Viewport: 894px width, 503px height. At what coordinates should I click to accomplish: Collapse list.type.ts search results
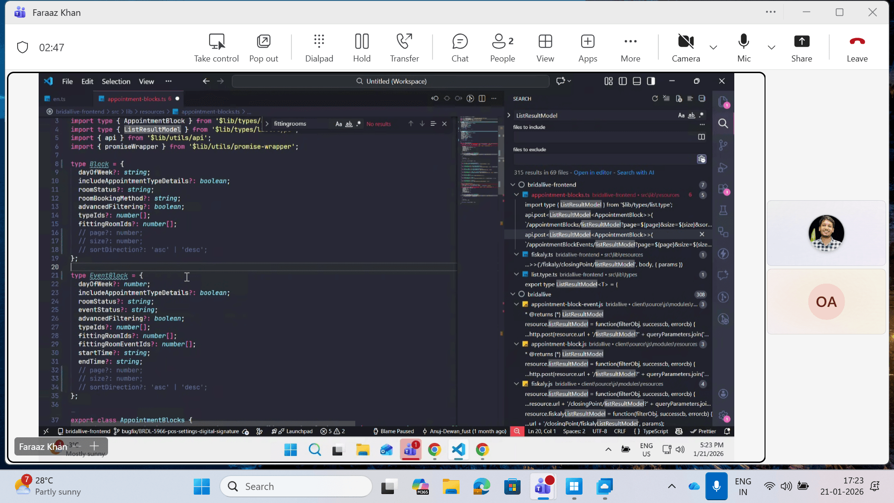(516, 274)
